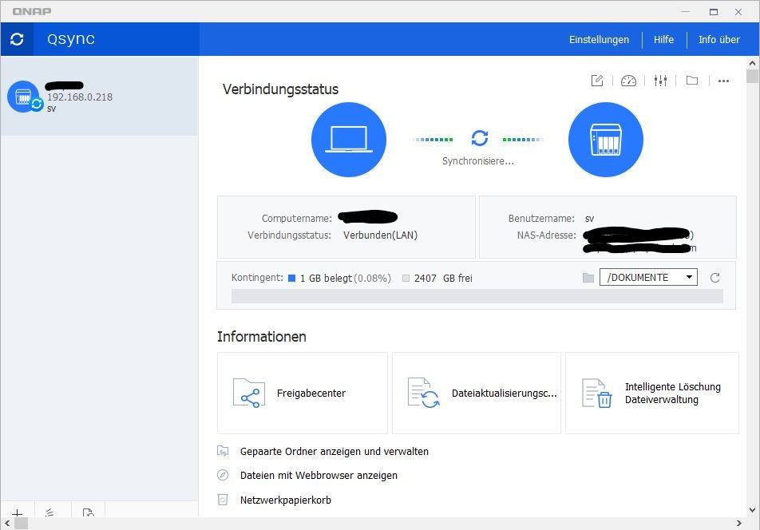
Task: Refresh the quota with the reload icon
Action: pyautogui.click(x=715, y=278)
